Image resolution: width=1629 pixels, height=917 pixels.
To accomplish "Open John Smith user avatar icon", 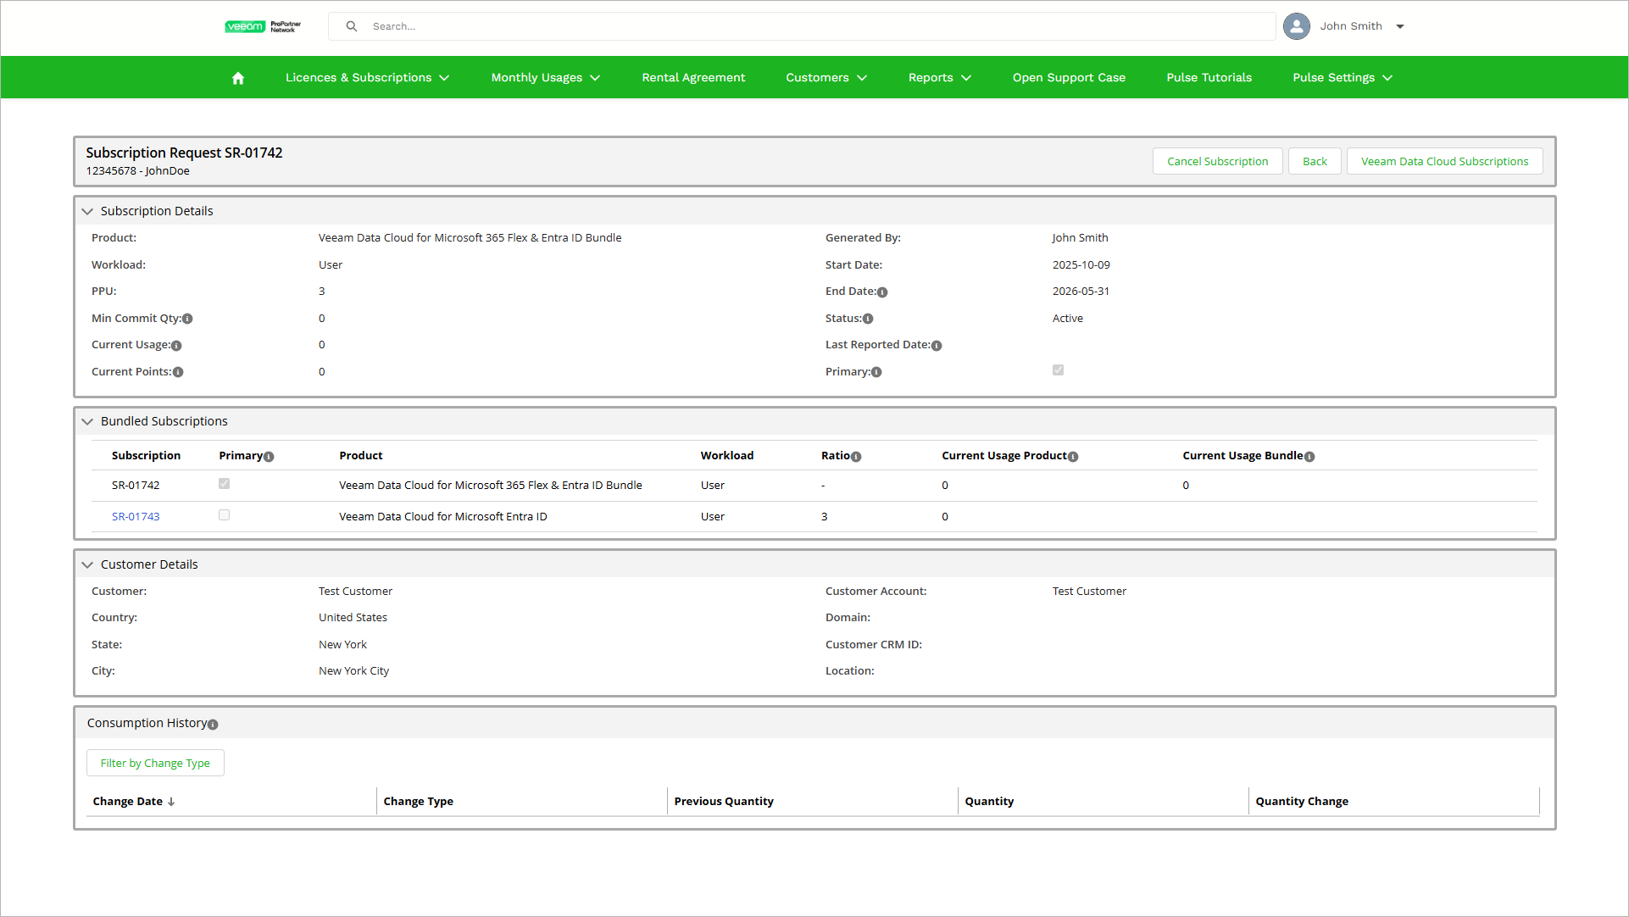I will 1296,26.
